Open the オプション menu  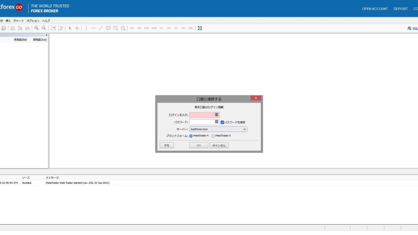point(33,21)
